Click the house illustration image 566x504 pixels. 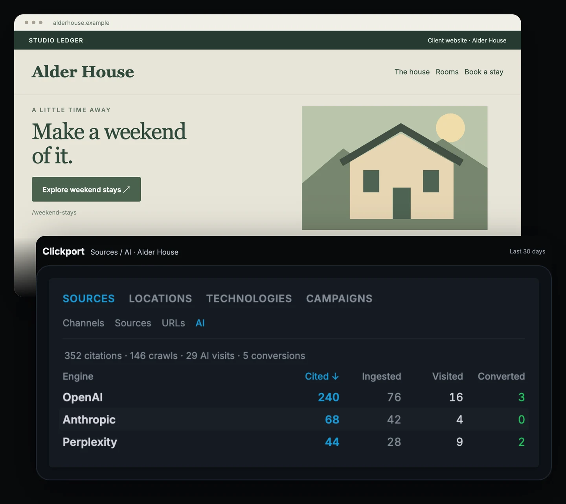(395, 168)
